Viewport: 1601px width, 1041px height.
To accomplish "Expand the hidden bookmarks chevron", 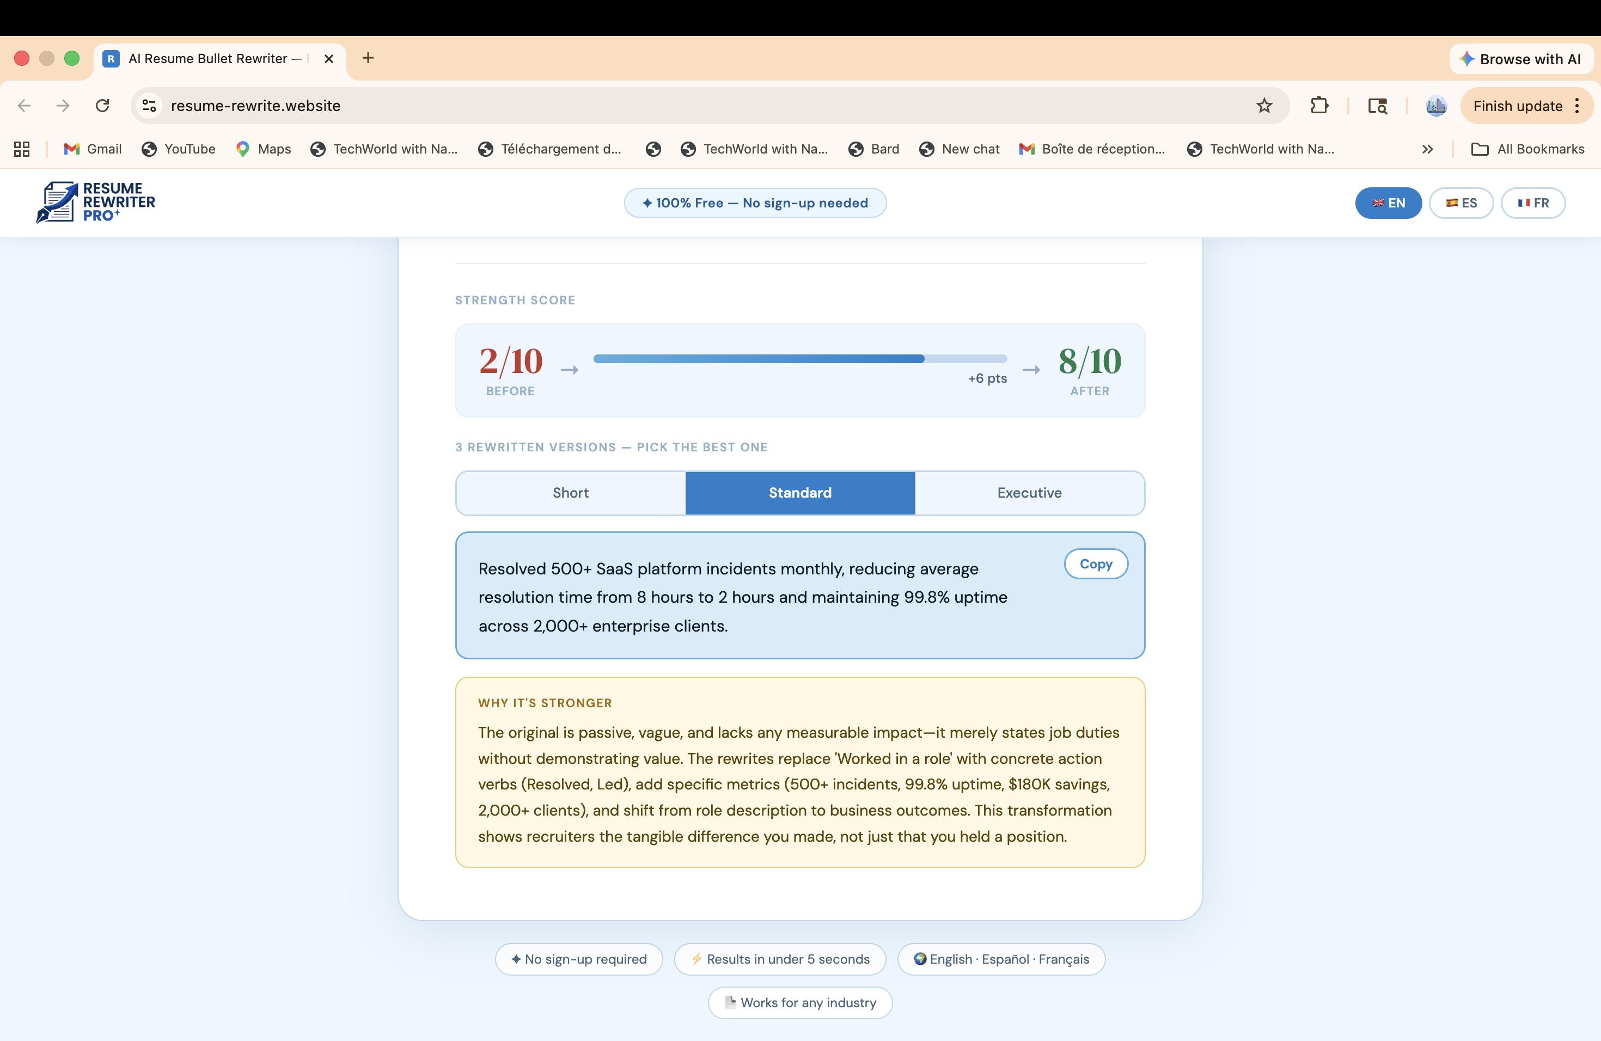I will 1427,149.
